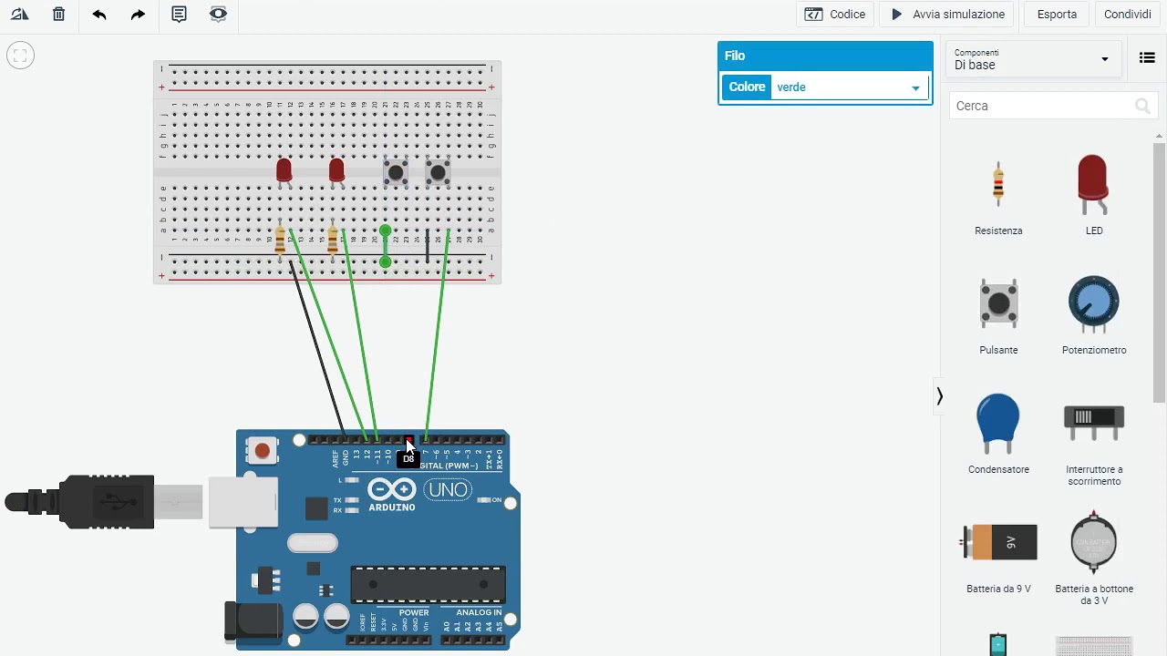Image resolution: width=1167 pixels, height=656 pixels.
Task: Select the Potenziometro component
Action: [1093, 315]
